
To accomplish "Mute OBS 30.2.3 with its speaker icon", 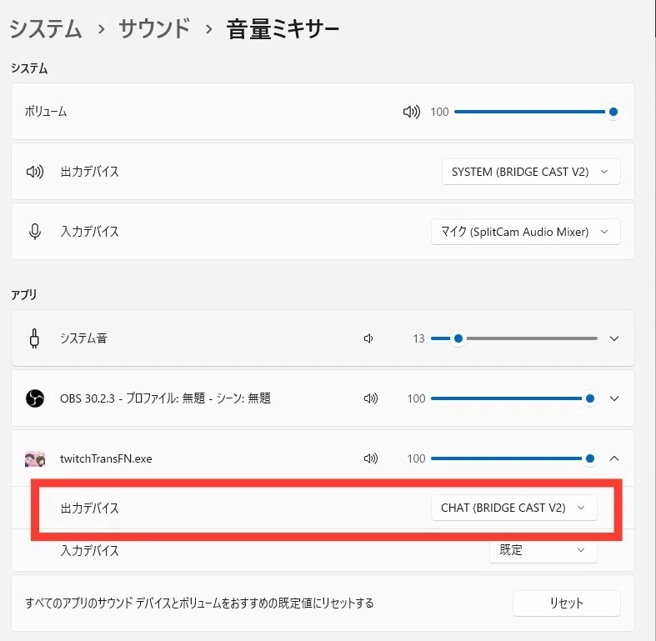I will pos(371,398).
